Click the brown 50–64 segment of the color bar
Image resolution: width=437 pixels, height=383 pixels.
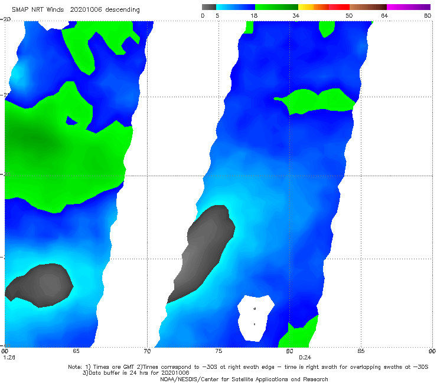(368, 7)
